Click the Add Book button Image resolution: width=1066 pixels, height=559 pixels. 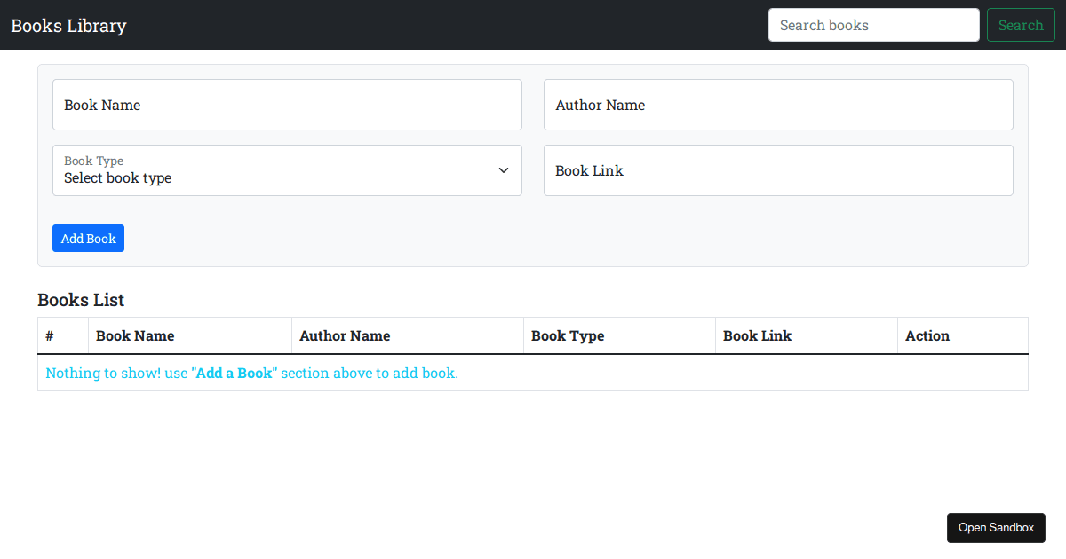[x=88, y=238]
